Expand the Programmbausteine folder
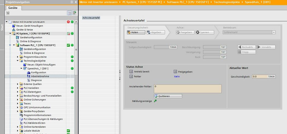This screenshot has height=134, width=287. tap(18, 57)
